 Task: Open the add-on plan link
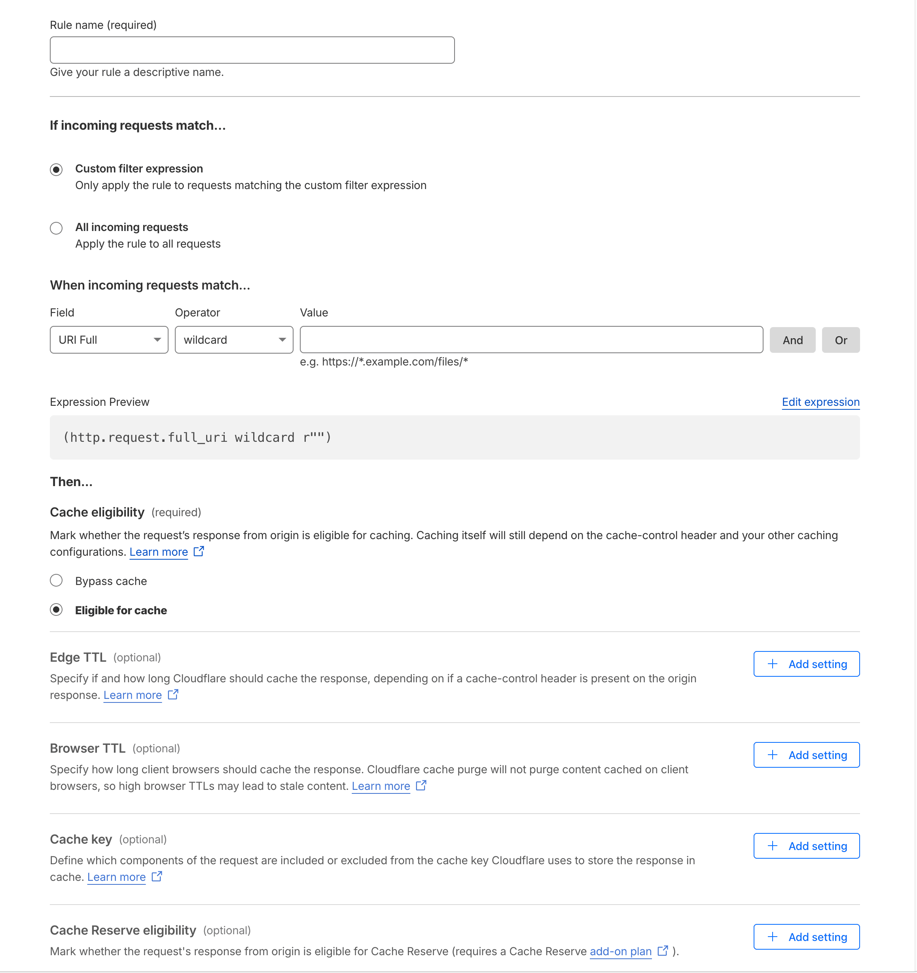point(620,951)
